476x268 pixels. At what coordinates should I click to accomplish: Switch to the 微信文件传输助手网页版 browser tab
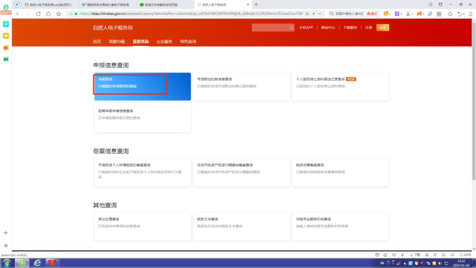click(x=165, y=4)
